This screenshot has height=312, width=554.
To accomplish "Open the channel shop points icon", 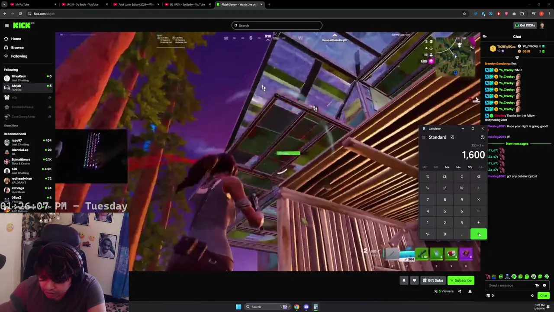I will tap(488, 296).
